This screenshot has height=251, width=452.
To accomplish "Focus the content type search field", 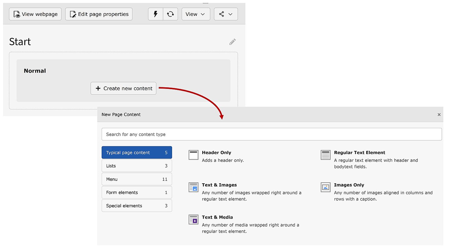I will pos(271,134).
